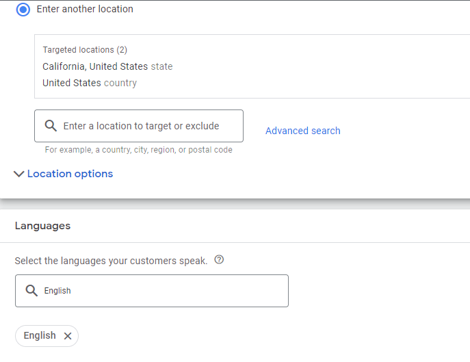
Task: Click "Select the languages your customers speak" text
Action: tap(111, 261)
